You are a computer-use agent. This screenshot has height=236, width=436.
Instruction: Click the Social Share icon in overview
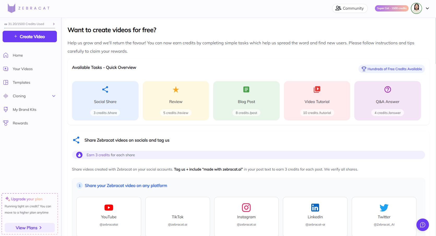pyautogui.click(x=105, y=89)
